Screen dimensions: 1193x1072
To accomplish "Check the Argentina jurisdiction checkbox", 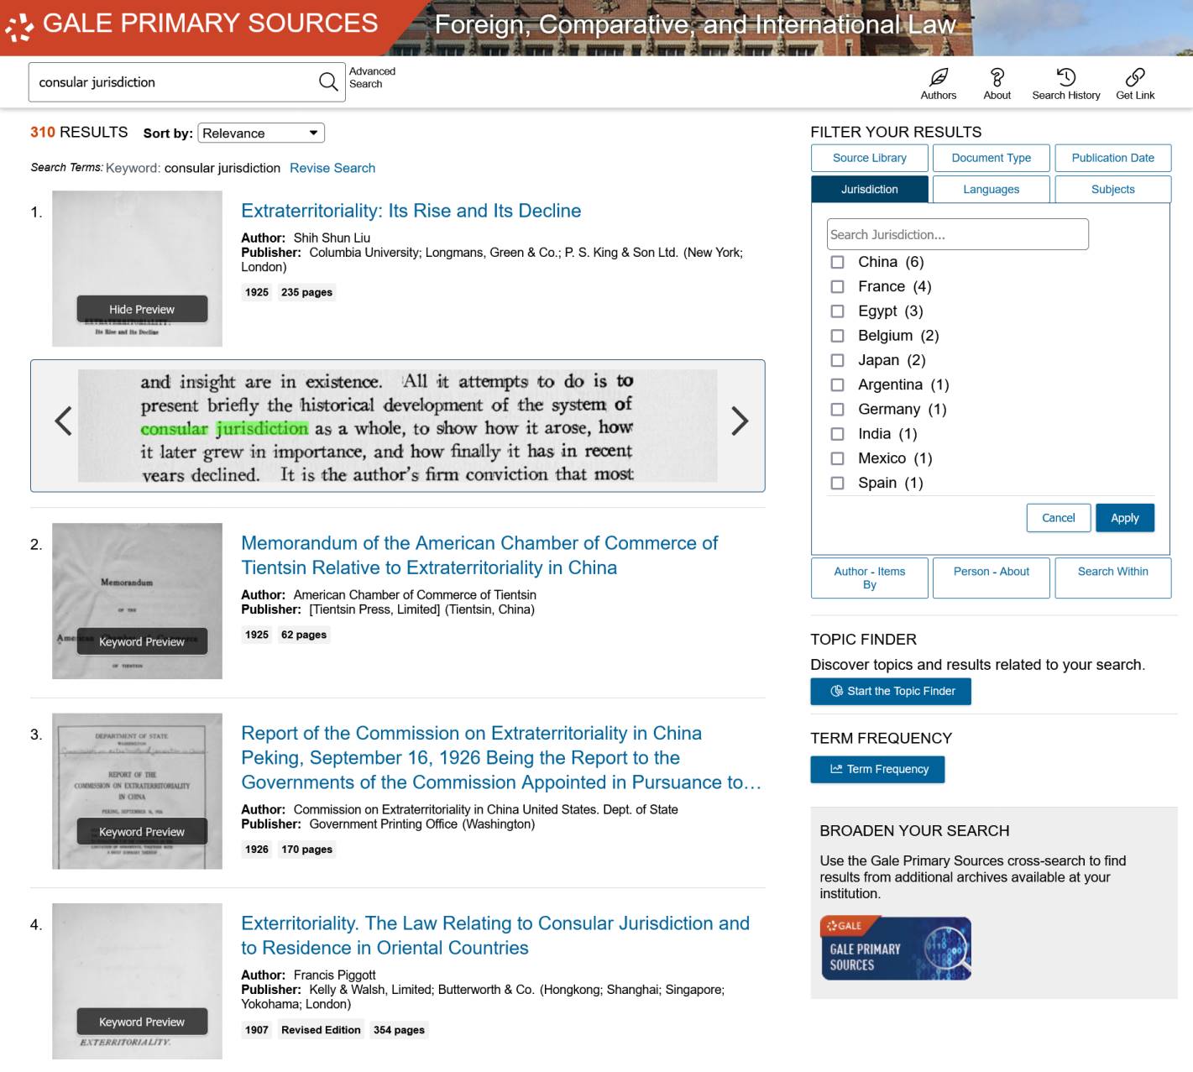I will click(x=837, y=384).
